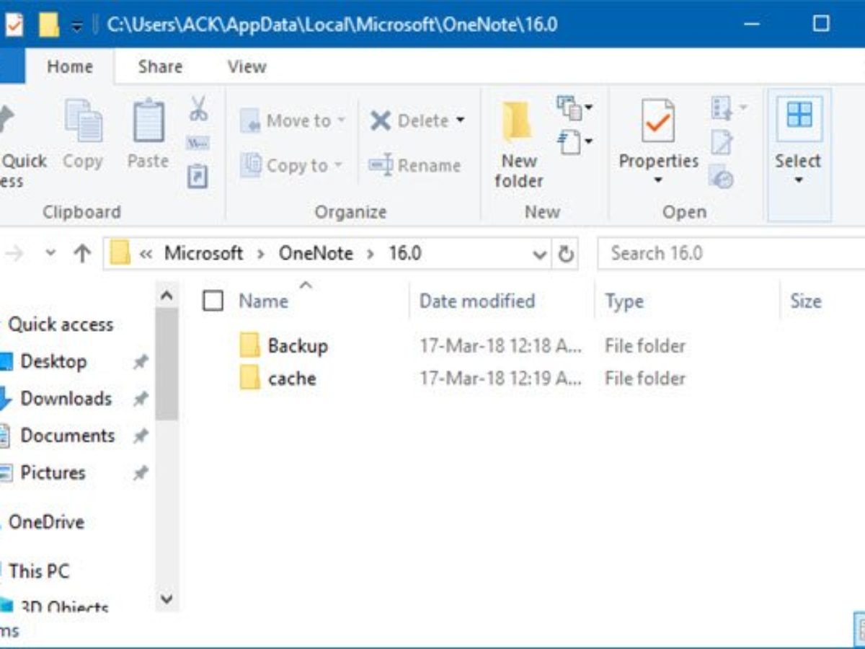Click OneNote in the address breadcrumb

pyautogui.click(x=316, y=253)
